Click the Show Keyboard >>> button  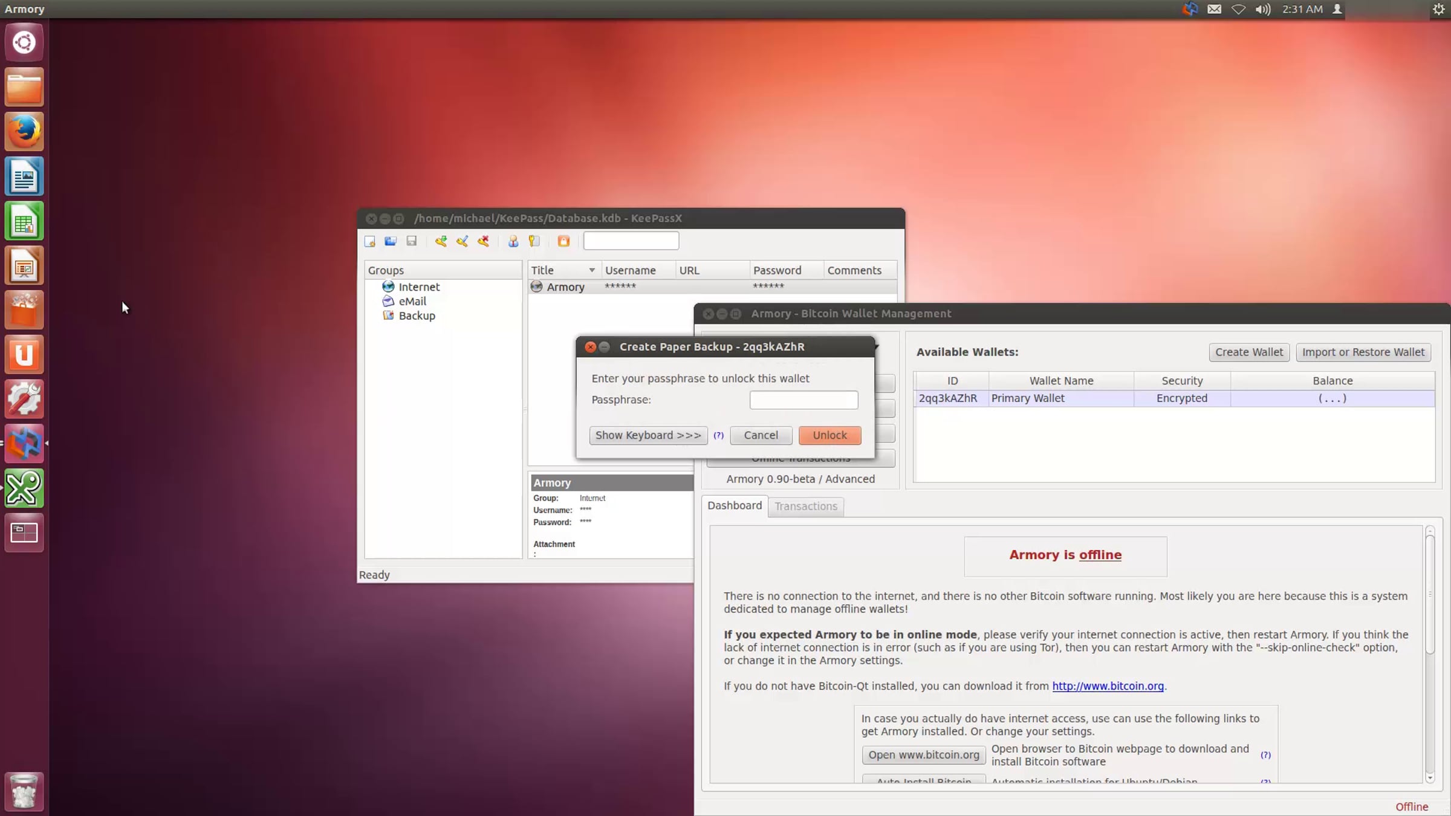pyautogui.click(x=648, y=435)
